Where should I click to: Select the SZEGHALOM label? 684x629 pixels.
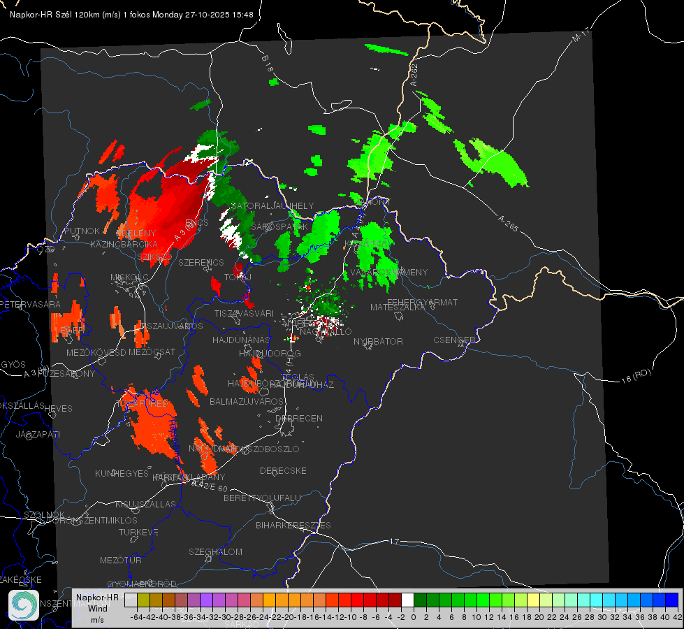(x=215, y=551)
